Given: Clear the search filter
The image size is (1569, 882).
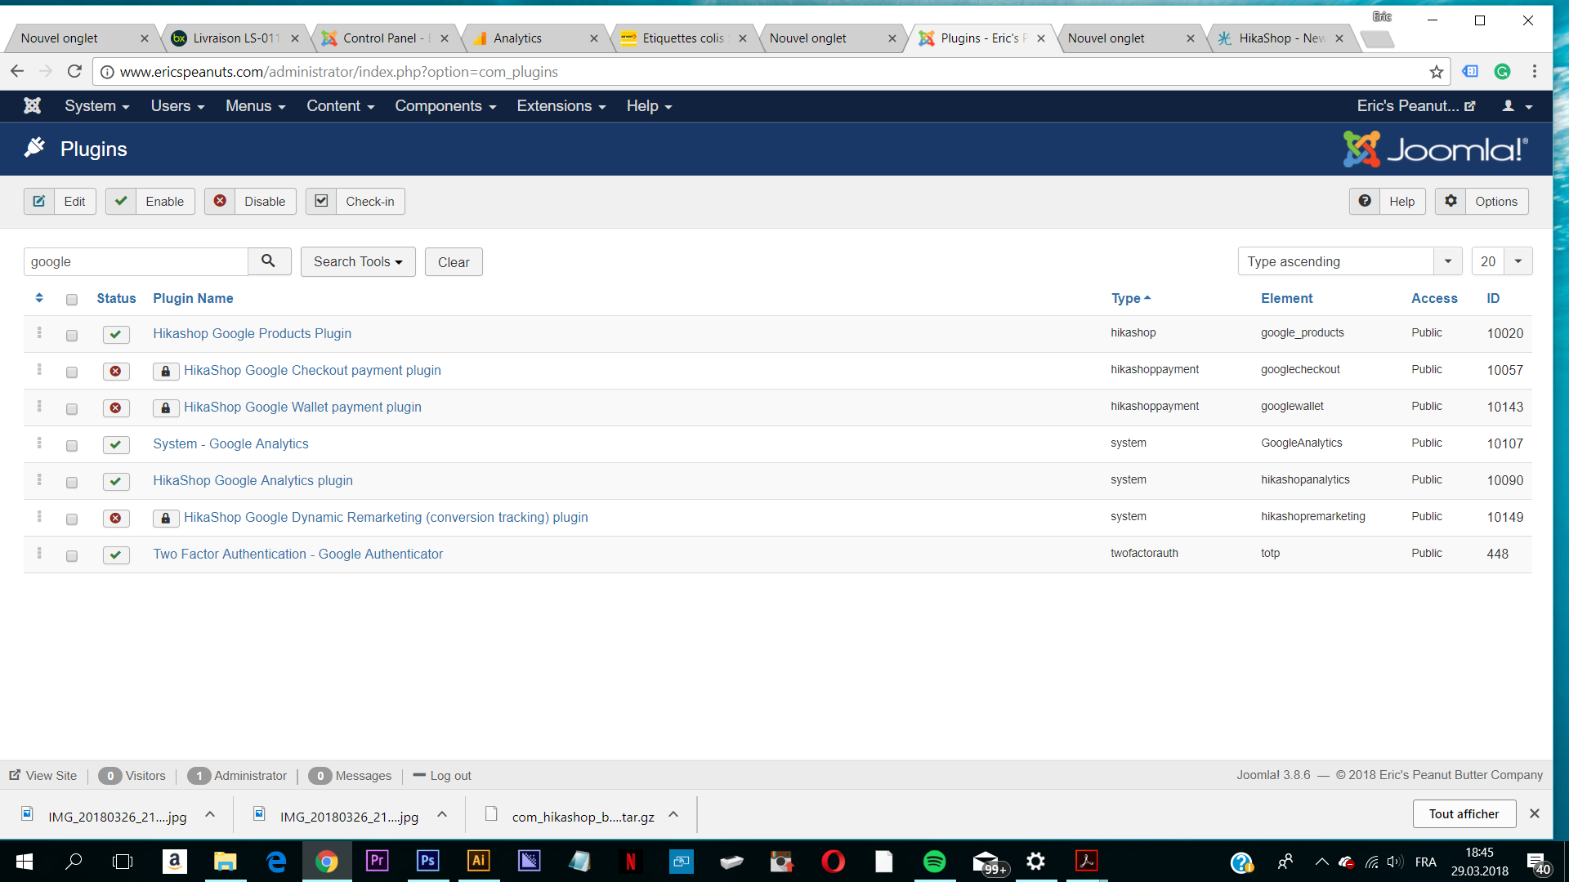Looking at the screenshot, I should click(454, 262).
